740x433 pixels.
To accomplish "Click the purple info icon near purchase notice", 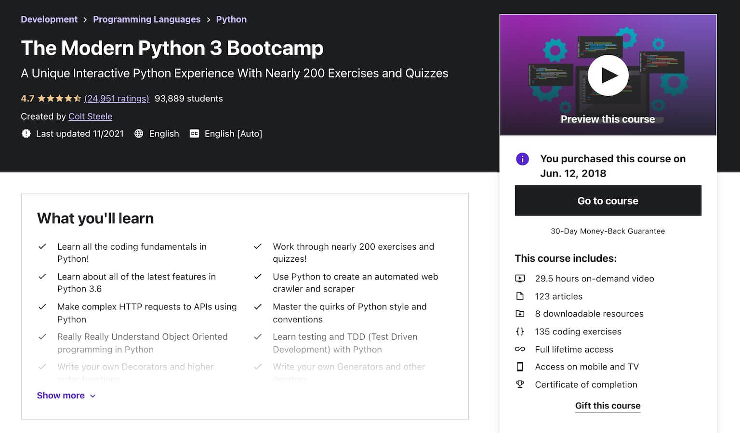I will (522, 159).
